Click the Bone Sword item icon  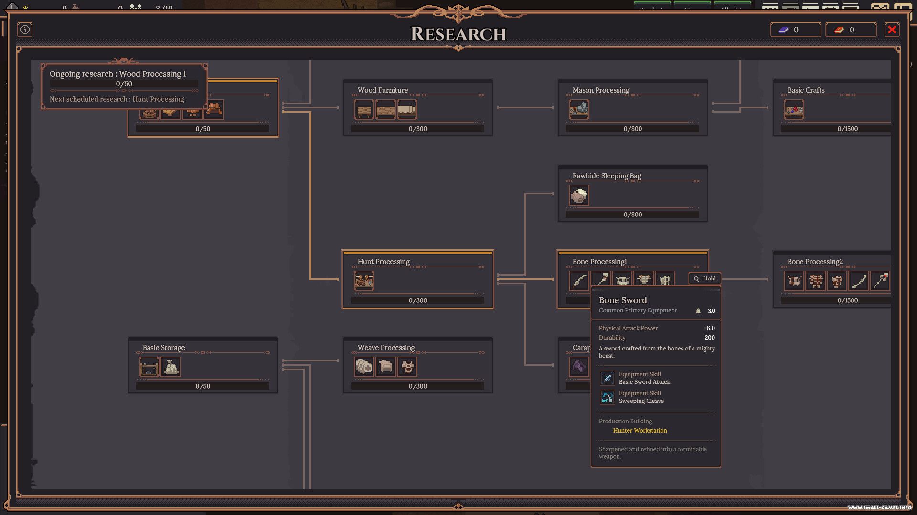[x=579, y=280]
